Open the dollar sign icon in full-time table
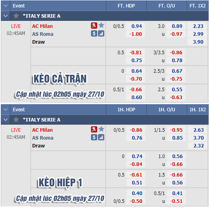This screenshot has height=208, width=209. coord(94,33)
